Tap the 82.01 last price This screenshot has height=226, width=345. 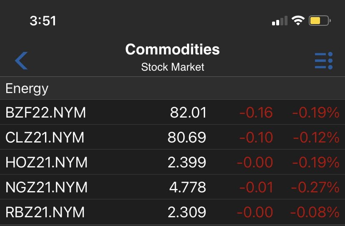pyautogui.click(x=188, y=113)
